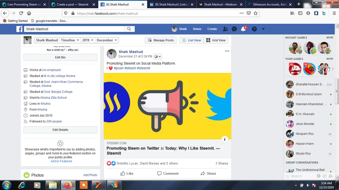Open the post audience privacy dropdown

158,56
